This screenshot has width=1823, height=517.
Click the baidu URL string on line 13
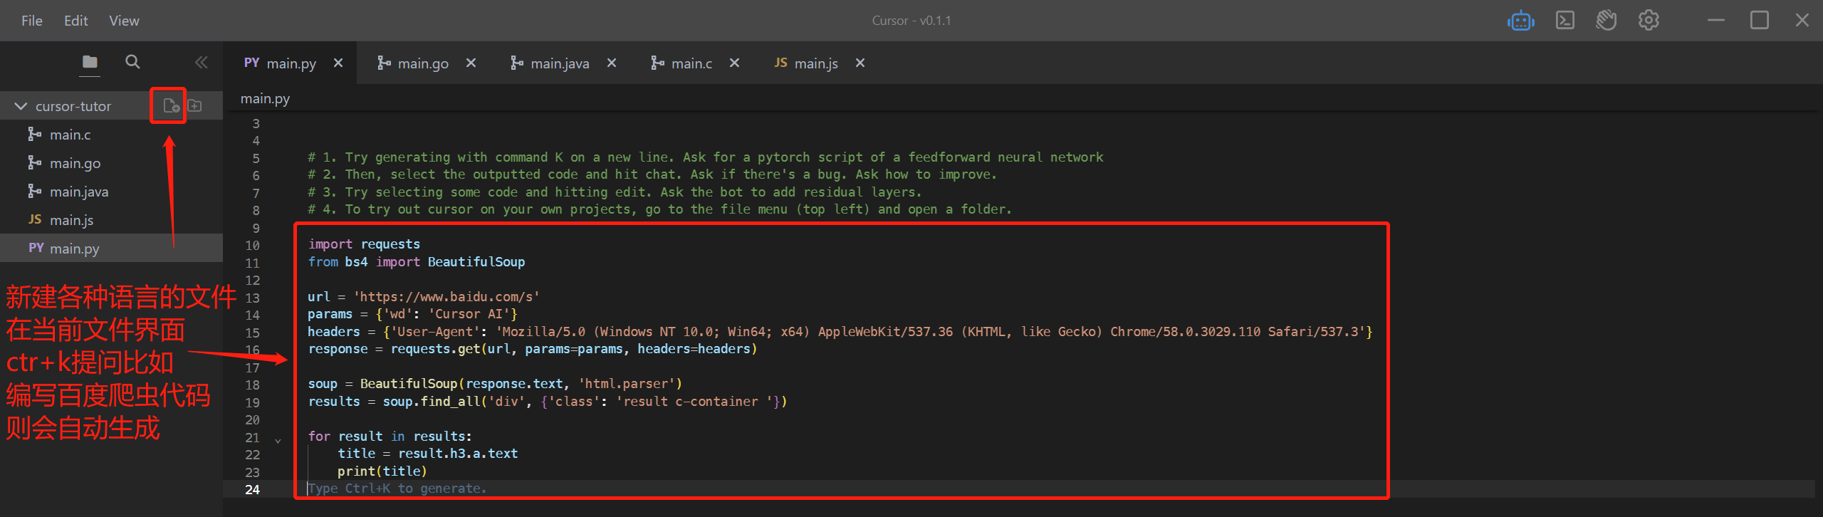click(446, 297)
